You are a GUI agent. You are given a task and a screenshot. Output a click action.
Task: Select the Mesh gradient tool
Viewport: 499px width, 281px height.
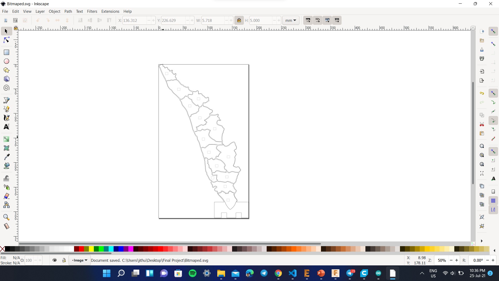click(x=6, y=148)
